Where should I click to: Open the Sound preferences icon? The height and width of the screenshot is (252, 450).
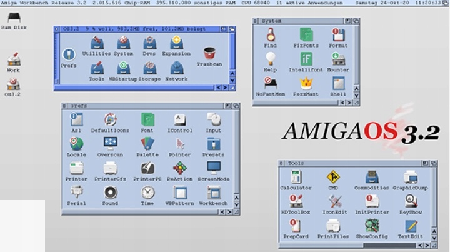coord(110,193)
